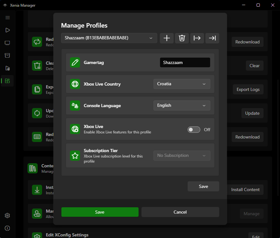Image resolution: width=280 pixels, height=238 pixels.
Task: Click the green Save button
Action: [x=100, y=212]
